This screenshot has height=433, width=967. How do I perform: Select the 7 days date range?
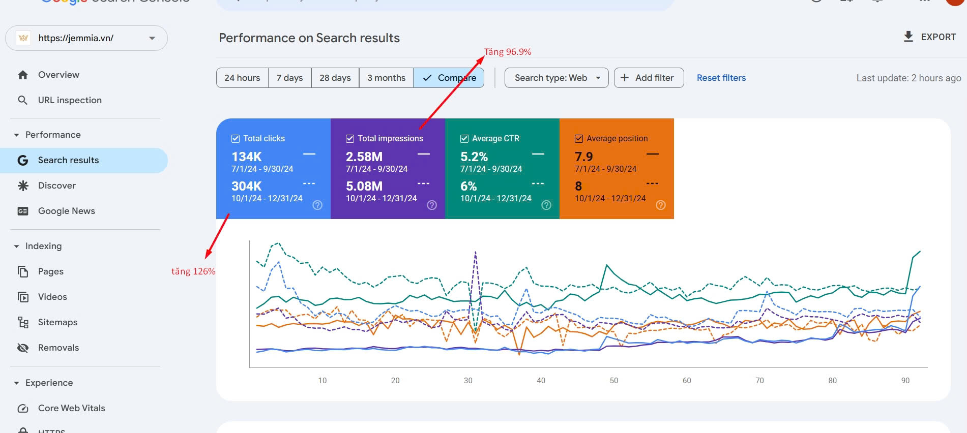(x=290, y=78)
